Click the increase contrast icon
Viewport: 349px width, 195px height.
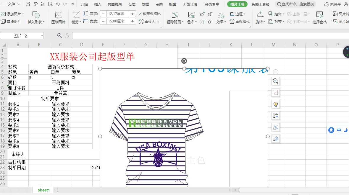coord(202,14)
